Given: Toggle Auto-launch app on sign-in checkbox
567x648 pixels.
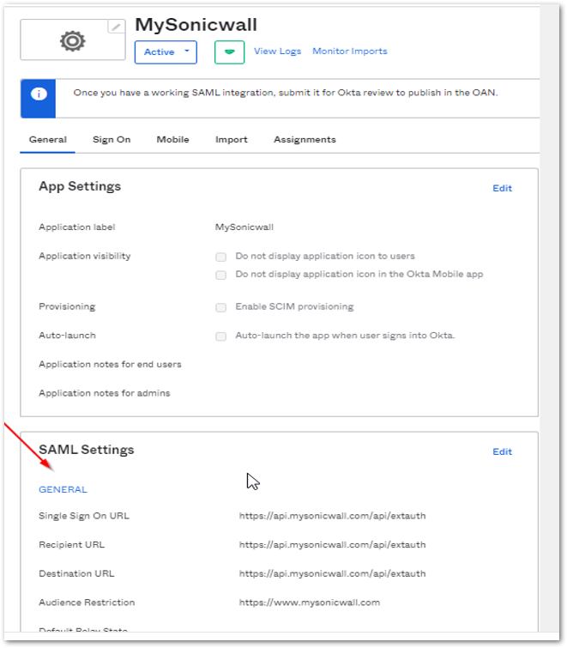Looking at the screenshot, I should point(221,336).
